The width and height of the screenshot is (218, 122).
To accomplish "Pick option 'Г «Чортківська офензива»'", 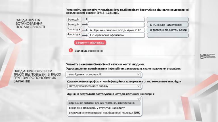I will click(116, 35).
